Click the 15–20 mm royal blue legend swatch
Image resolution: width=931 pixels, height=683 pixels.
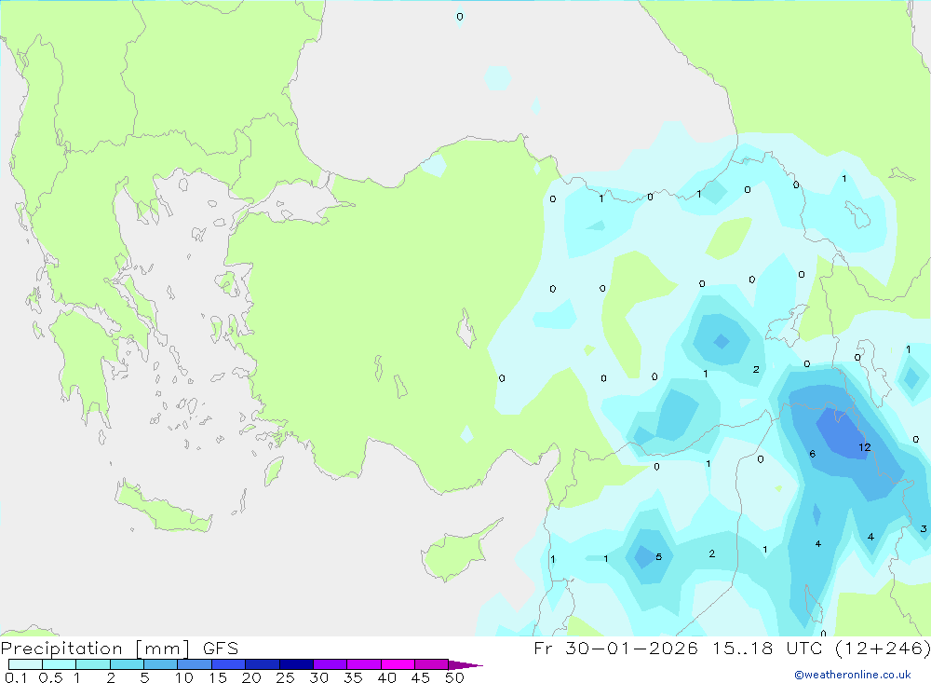228,664
